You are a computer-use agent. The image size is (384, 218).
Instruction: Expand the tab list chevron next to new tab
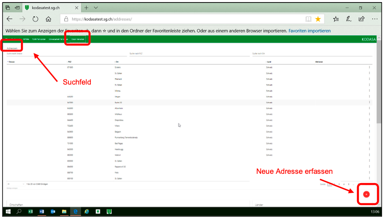pyautogui.click(x=96, y=8)
